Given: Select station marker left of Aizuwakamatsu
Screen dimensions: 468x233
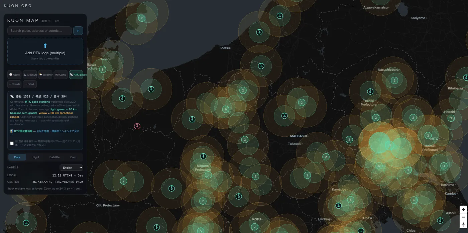Looking at the screenshot, I should pos(280,16).
